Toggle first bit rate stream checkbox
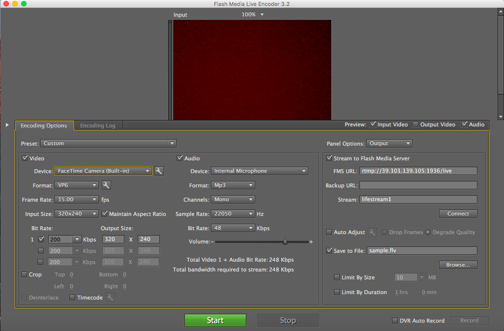Viewport: 504px width, 331px height. click(41, 240)
